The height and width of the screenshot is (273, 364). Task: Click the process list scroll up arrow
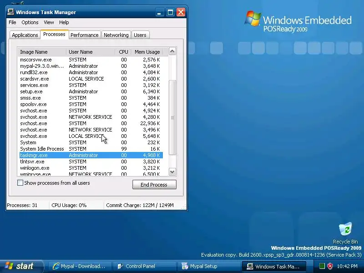click(x=172, y=51)
